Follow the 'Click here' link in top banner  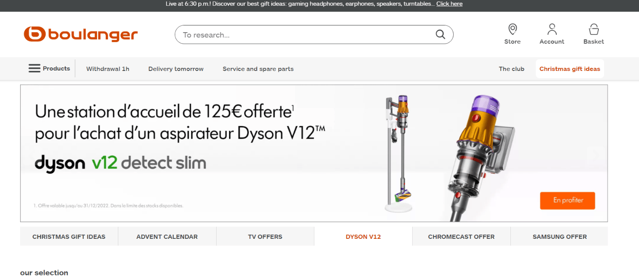pyautogui.click(x=449, y=4)
